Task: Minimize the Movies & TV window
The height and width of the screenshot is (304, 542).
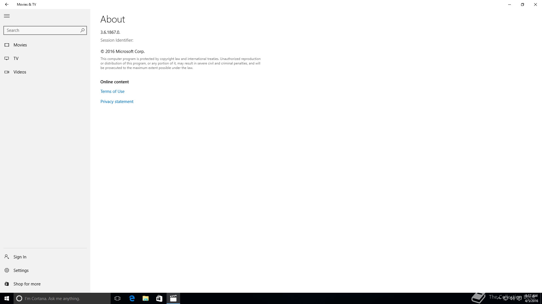Action: (x=510, y=5)
